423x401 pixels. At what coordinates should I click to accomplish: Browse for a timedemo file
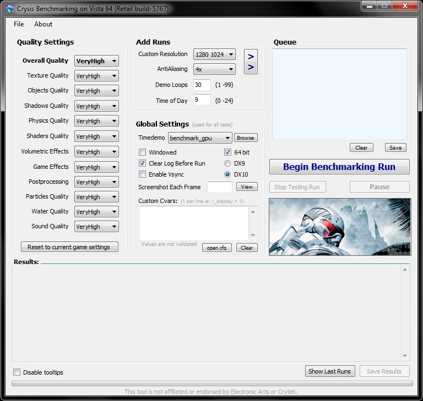[x=246, y=138]
